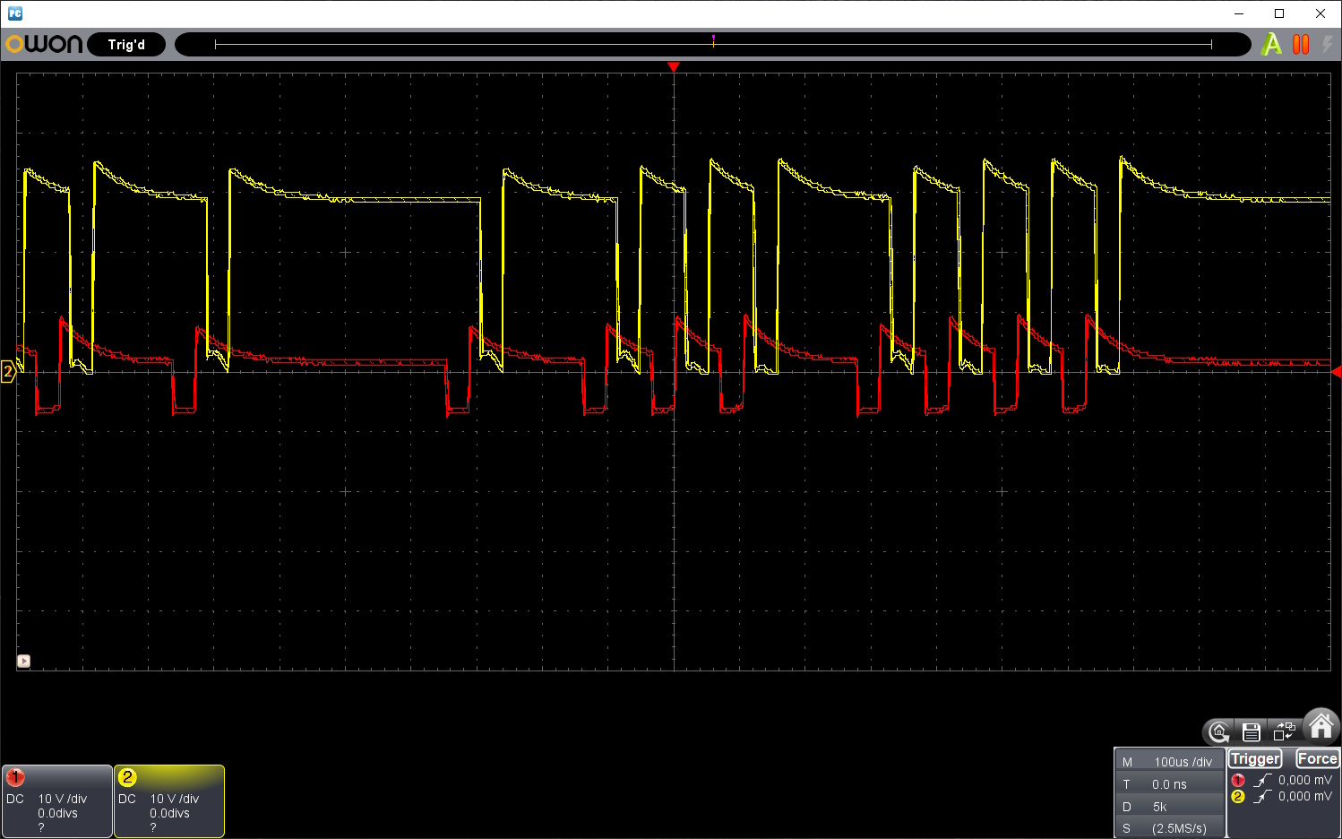1342x839 pixels.
Task: Click the window switch arrows icon
Action: [x=1284, y=732]
